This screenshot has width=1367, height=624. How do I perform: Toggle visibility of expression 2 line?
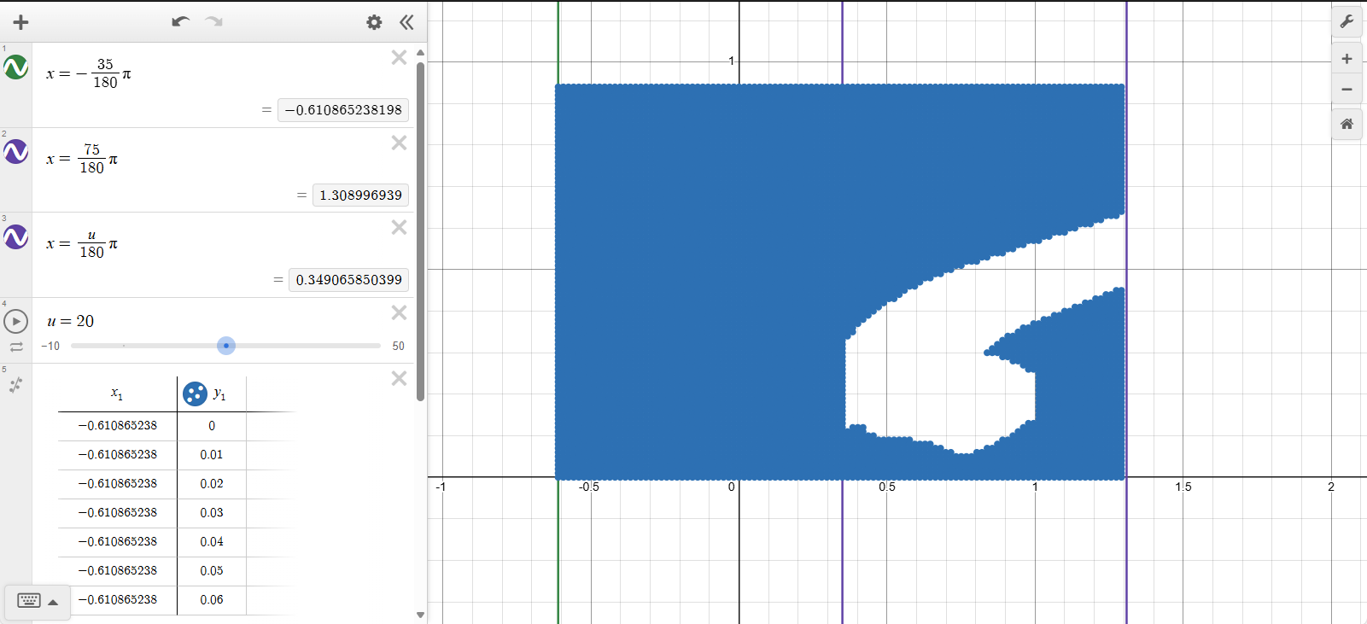(x=16, y=152)
